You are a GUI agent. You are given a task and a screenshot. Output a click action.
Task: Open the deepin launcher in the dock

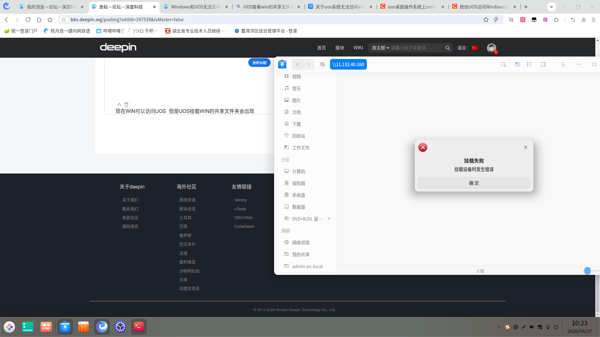(9, 327)
